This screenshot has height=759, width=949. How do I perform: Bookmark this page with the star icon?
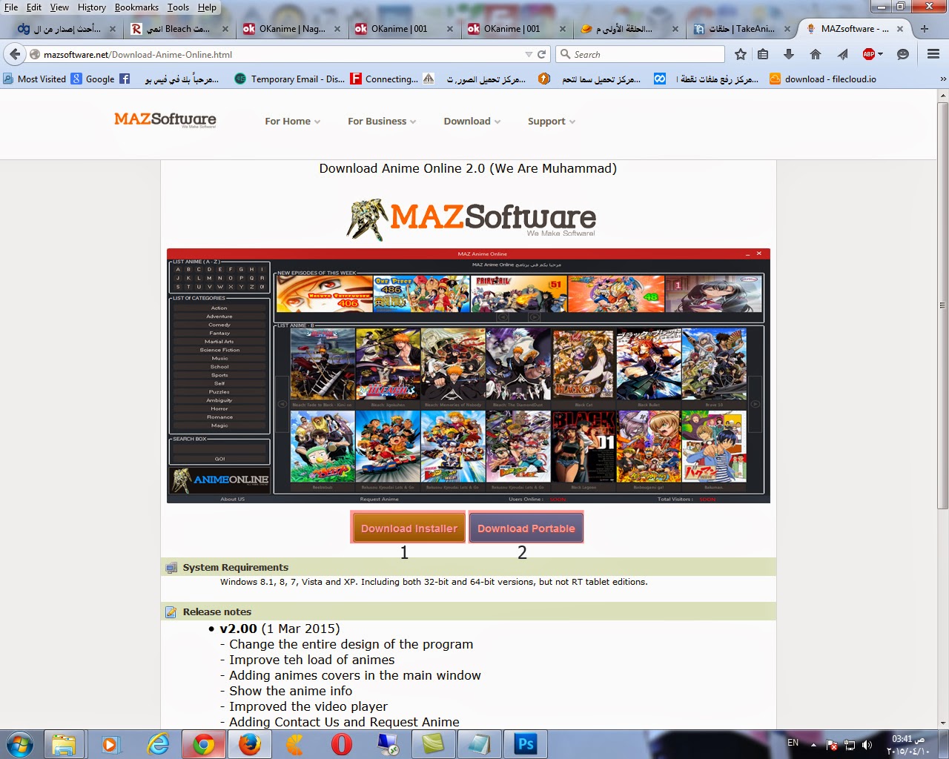click(x=740, y=54)
